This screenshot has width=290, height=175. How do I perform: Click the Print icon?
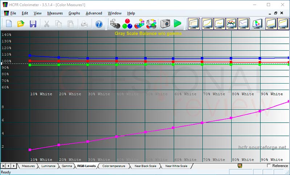coord(84,24)
